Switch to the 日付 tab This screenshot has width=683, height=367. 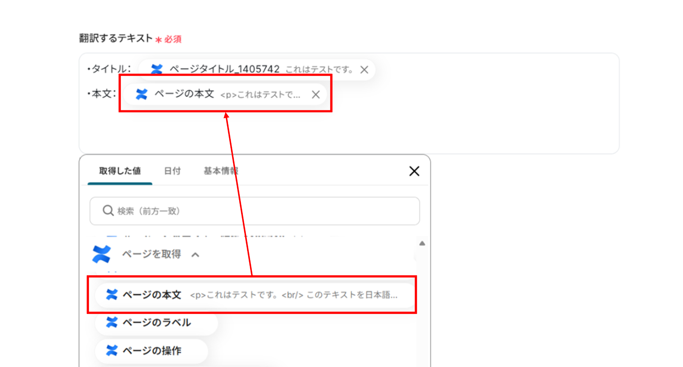pos(172,171)
